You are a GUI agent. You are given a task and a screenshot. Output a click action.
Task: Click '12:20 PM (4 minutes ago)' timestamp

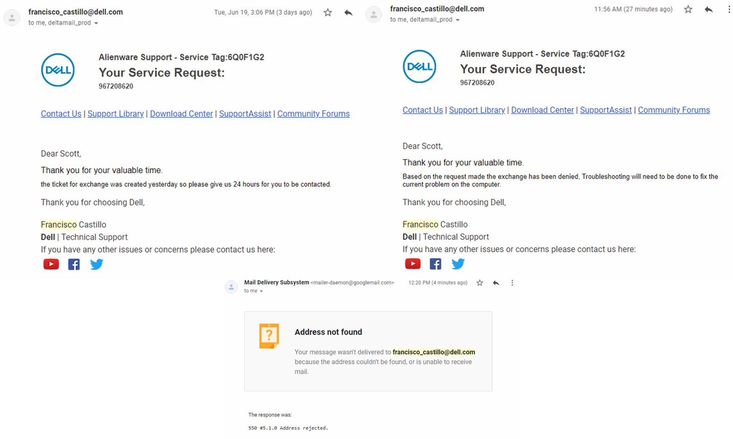coord(438,283)
